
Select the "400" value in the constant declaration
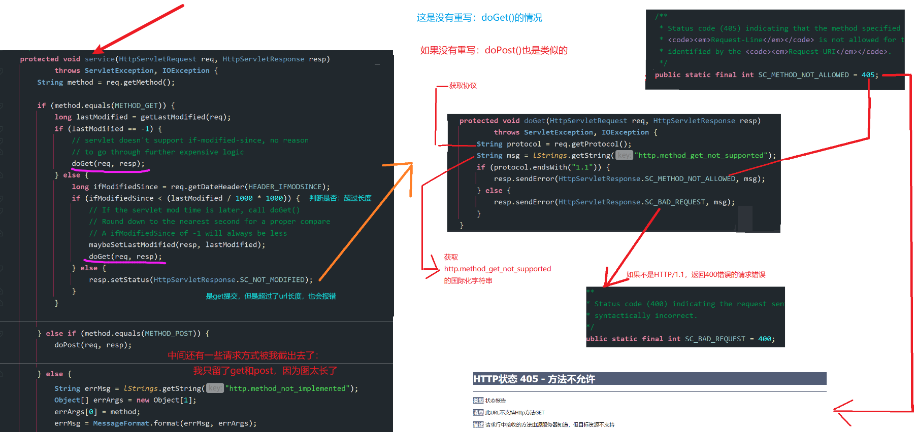click(x=764, y=339)
